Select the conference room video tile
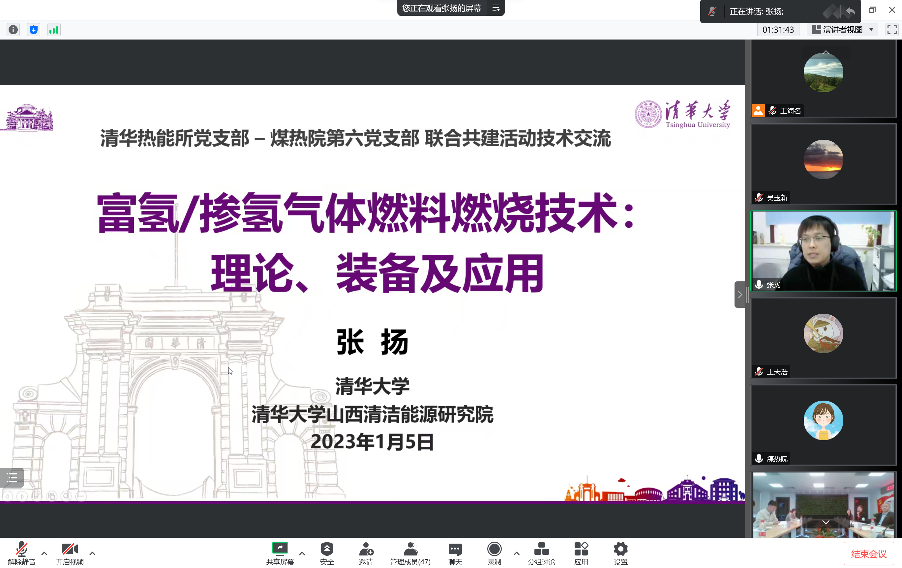This screenshot has width=902, height=568. coord(823,505)
